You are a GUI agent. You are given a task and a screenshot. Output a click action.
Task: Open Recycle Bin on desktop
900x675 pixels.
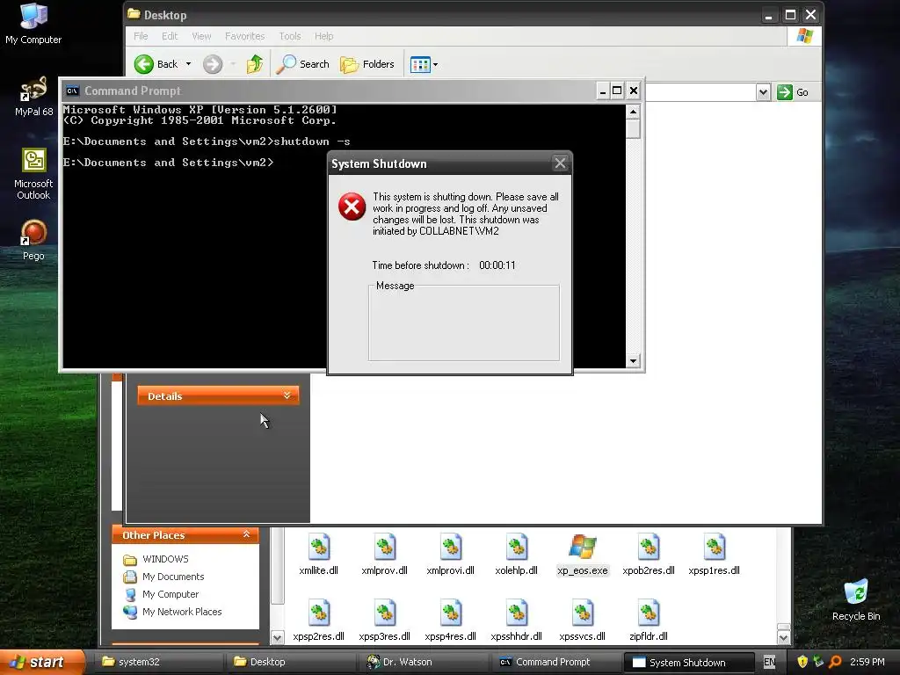pos(856,599)
